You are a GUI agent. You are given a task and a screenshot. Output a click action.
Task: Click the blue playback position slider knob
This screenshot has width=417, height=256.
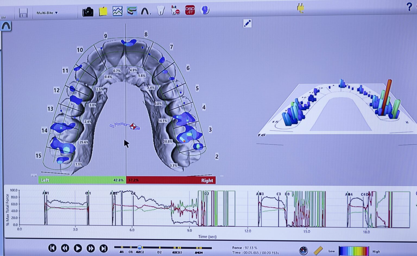click(140, 247)
